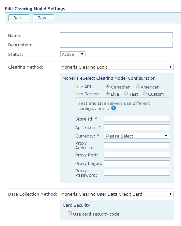The width and height of the screenshot is (181, 226).
Task: Choose the American API option
Action: [138, 86]
